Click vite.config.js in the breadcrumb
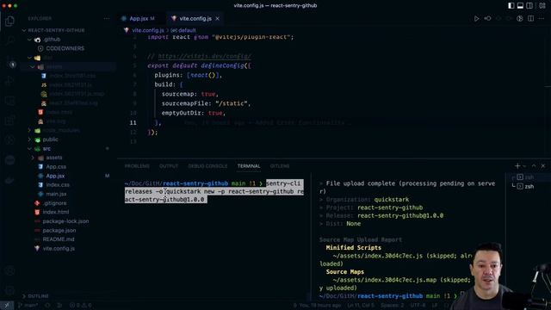551x310 pixels. coord(148,30)
